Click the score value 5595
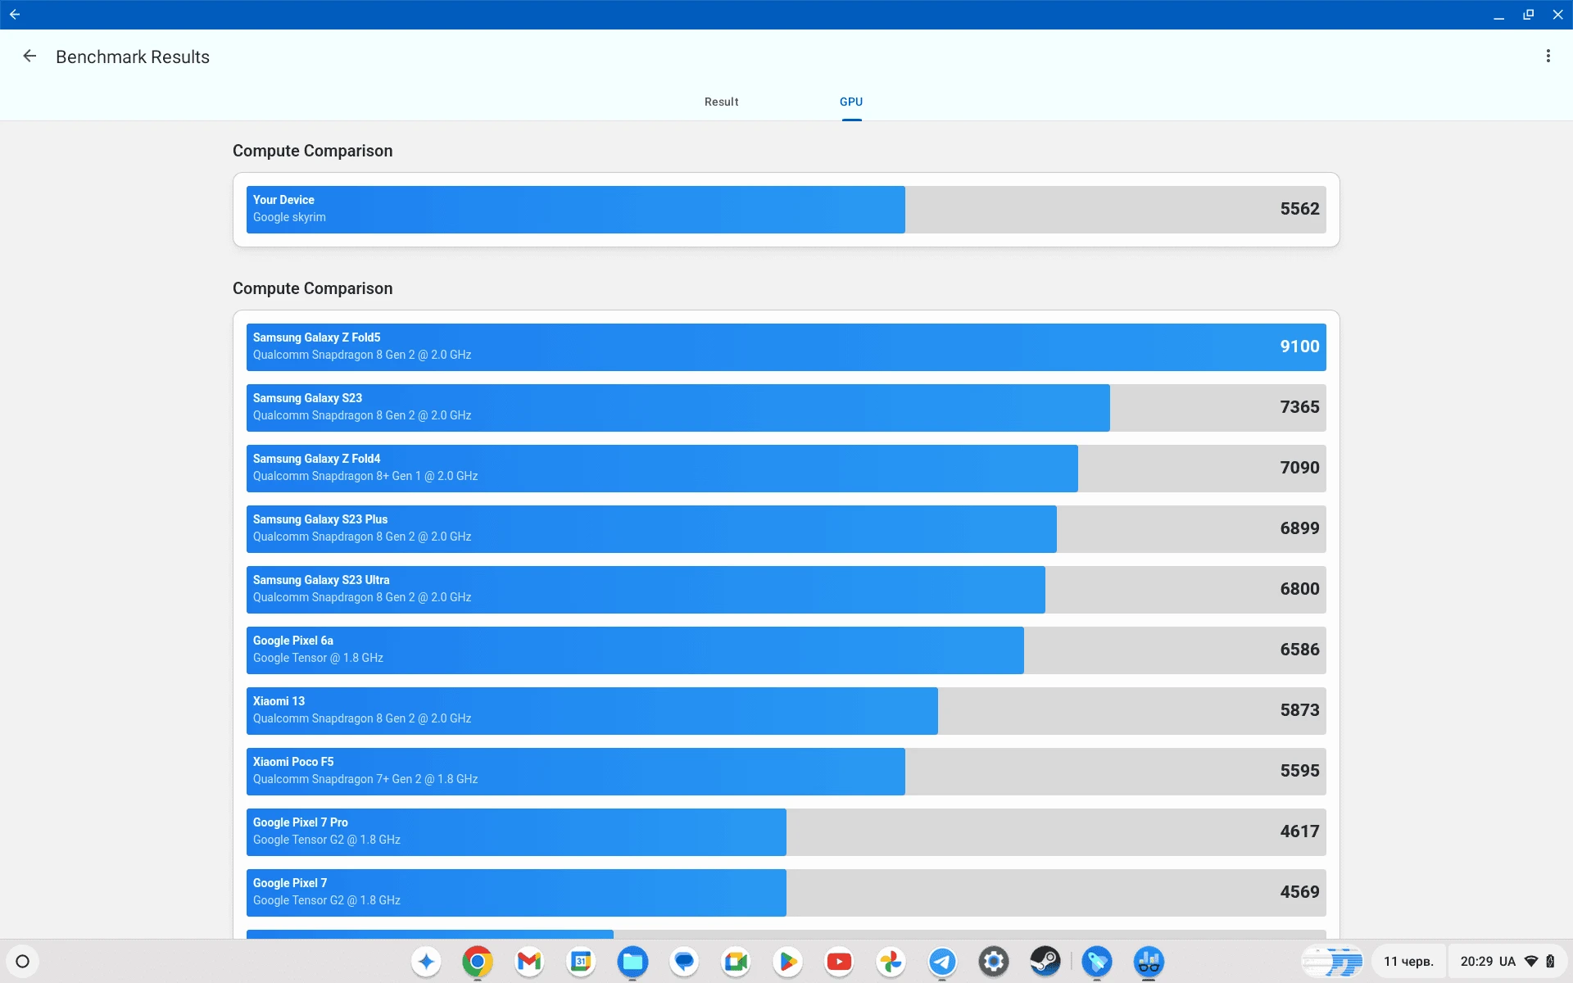 coord(1299,771)
